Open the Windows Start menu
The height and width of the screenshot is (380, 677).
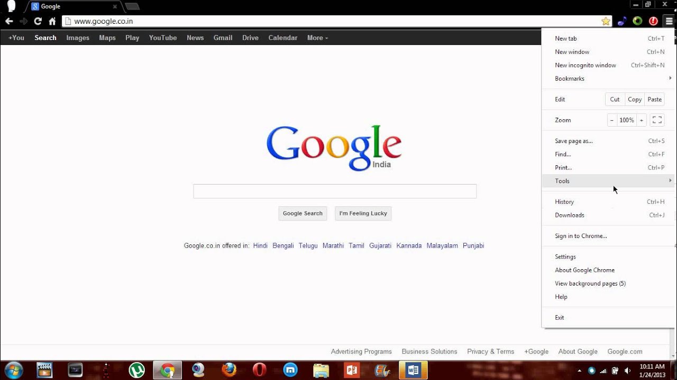[13, 370]
